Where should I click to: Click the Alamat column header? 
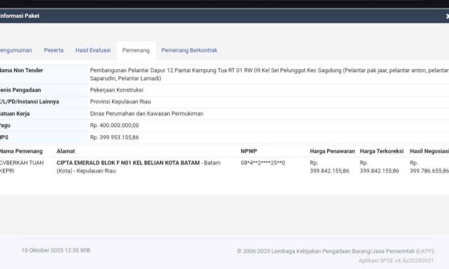click(x=66, y=151)
